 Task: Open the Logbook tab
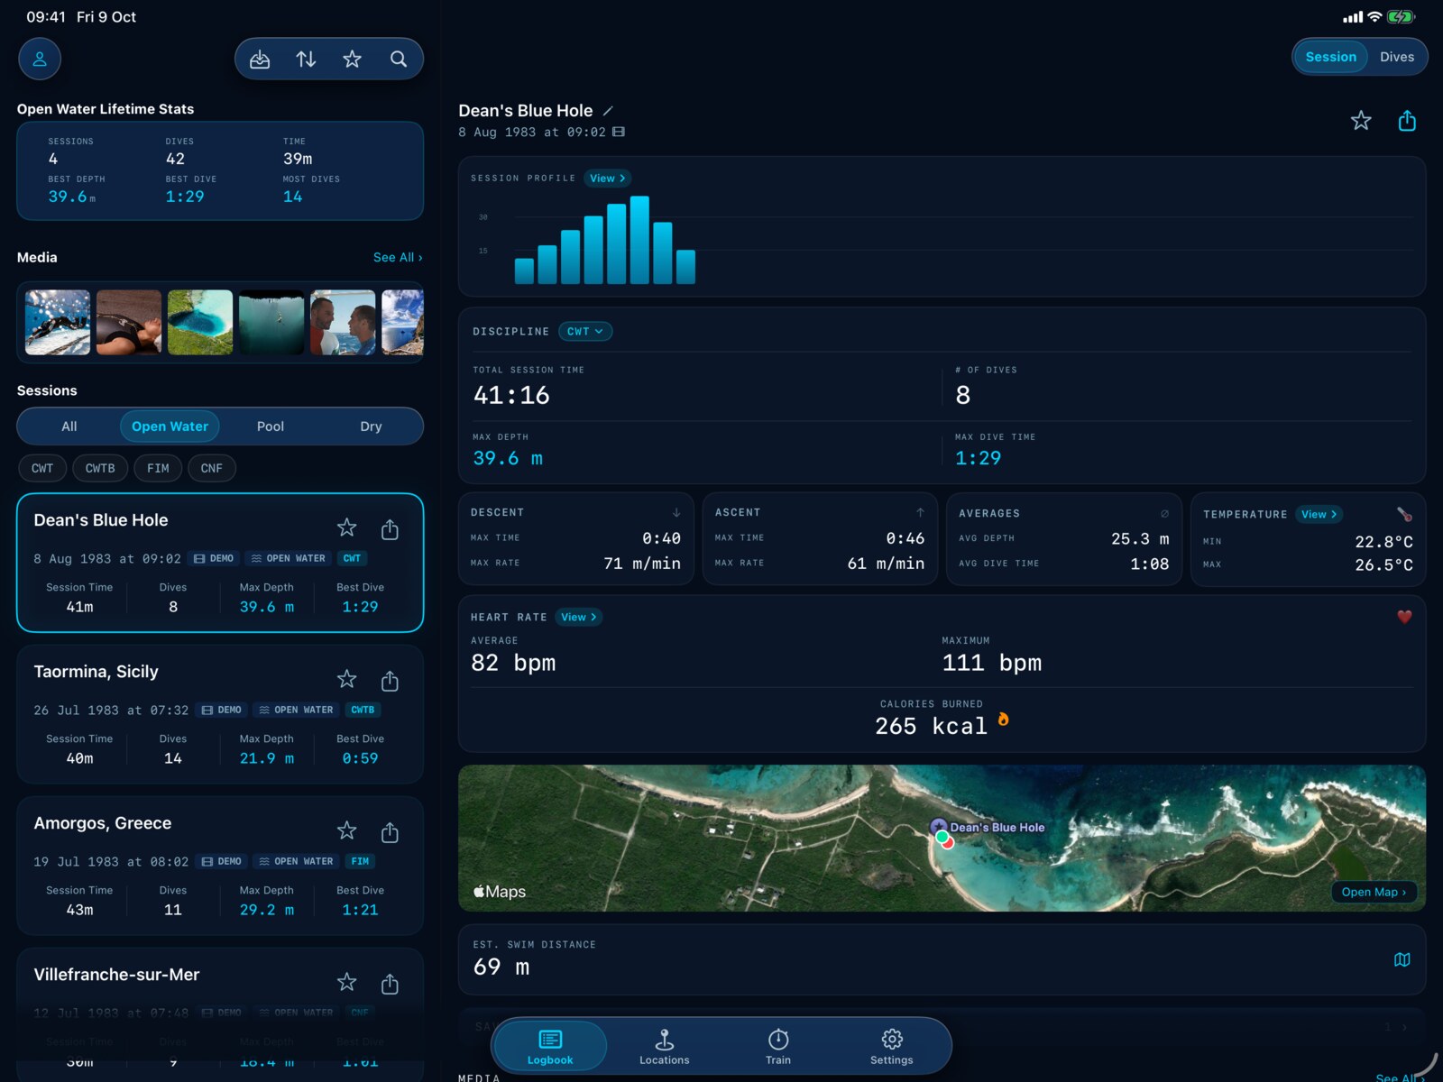click(550, 1047)
